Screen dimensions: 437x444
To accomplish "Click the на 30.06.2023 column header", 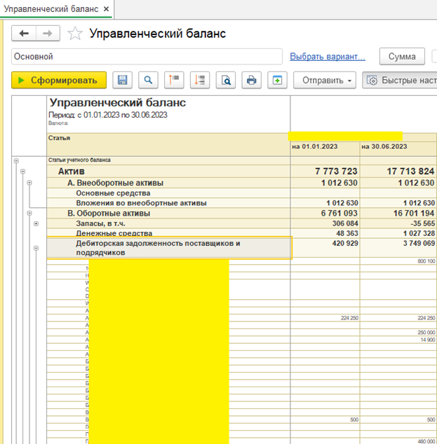I will coord(398,148).
